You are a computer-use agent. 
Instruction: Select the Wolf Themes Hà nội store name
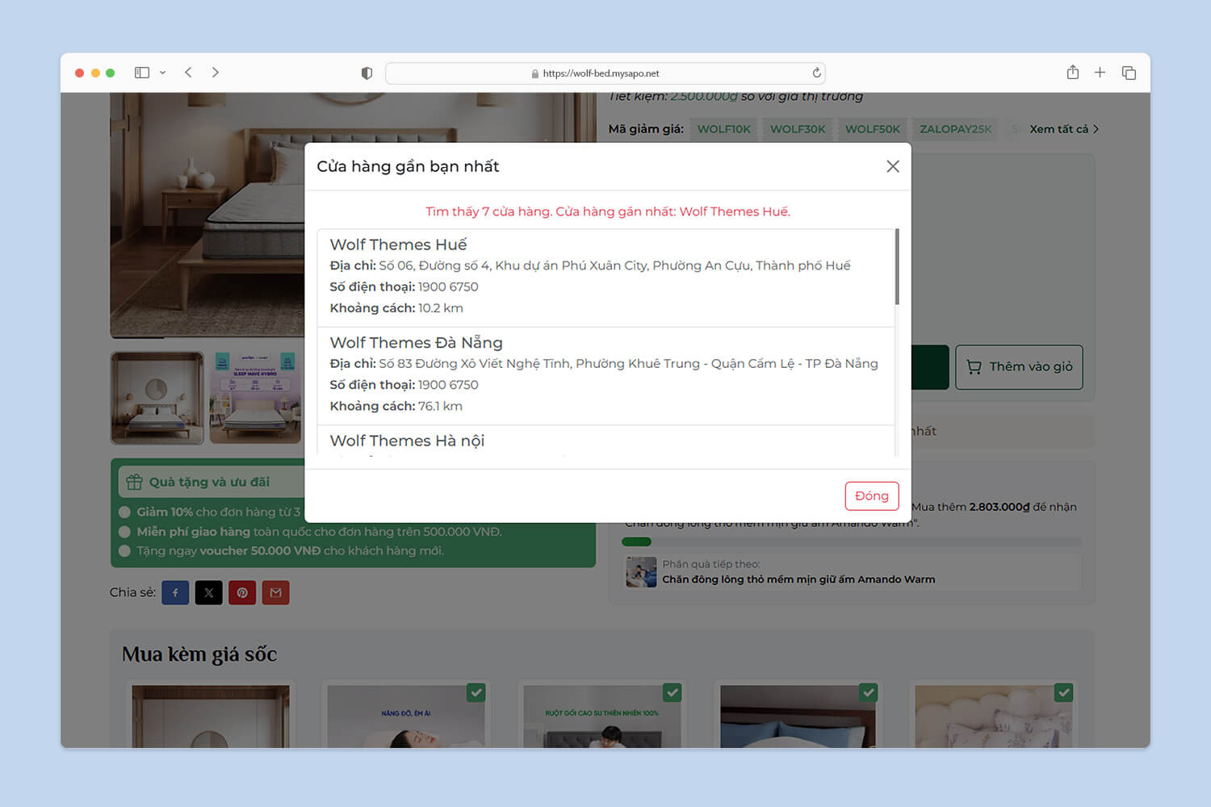407,441
